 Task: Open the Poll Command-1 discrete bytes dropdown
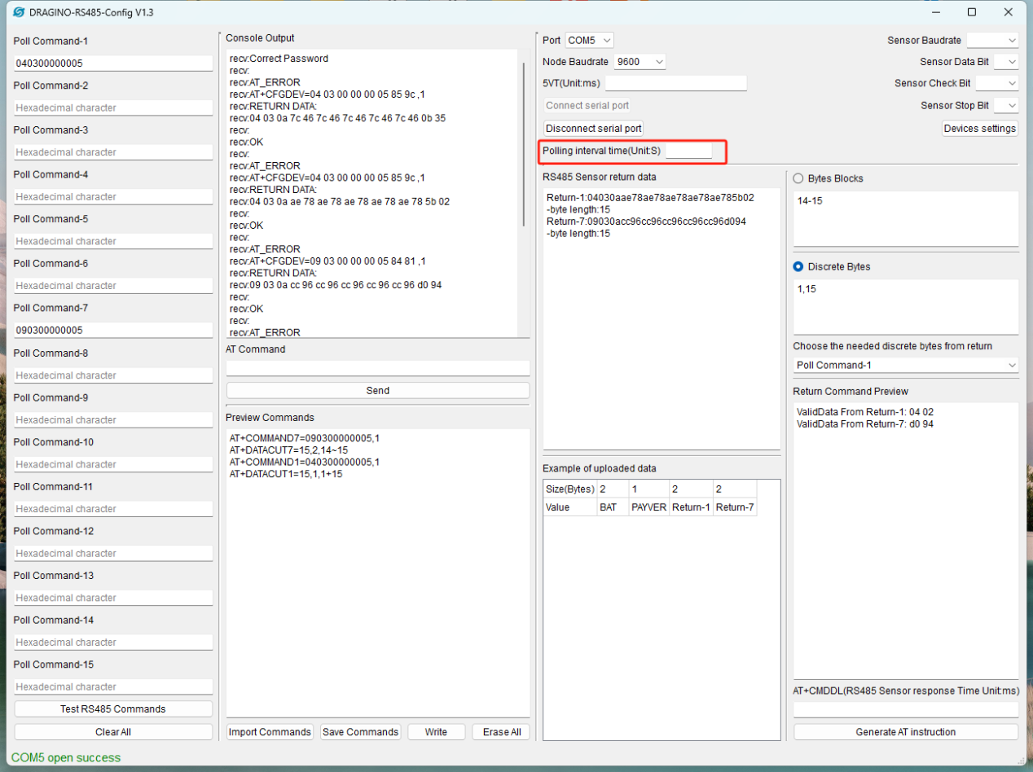coord(906,365)
